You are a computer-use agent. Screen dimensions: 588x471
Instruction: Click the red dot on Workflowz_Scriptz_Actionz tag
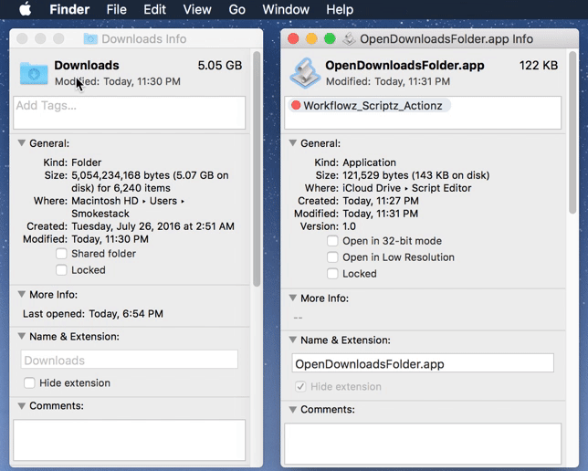296,105
